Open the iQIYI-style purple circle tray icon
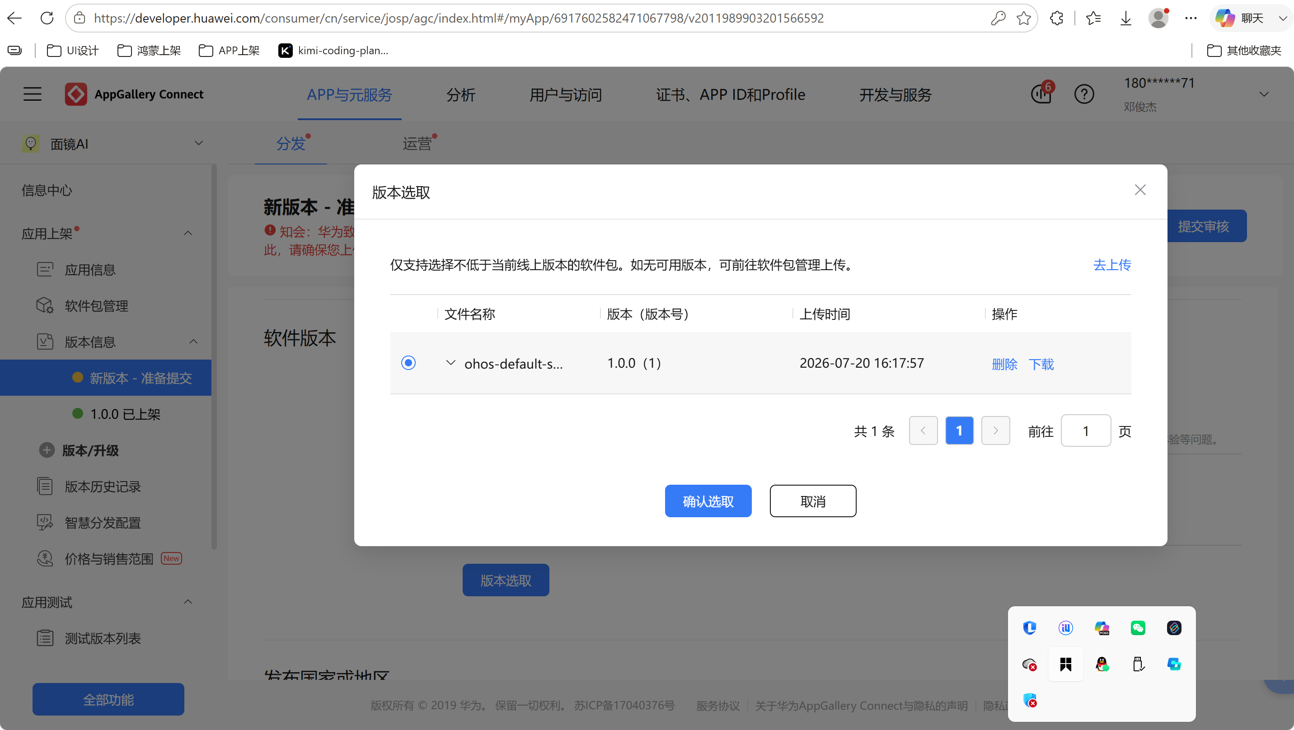 1065,627
